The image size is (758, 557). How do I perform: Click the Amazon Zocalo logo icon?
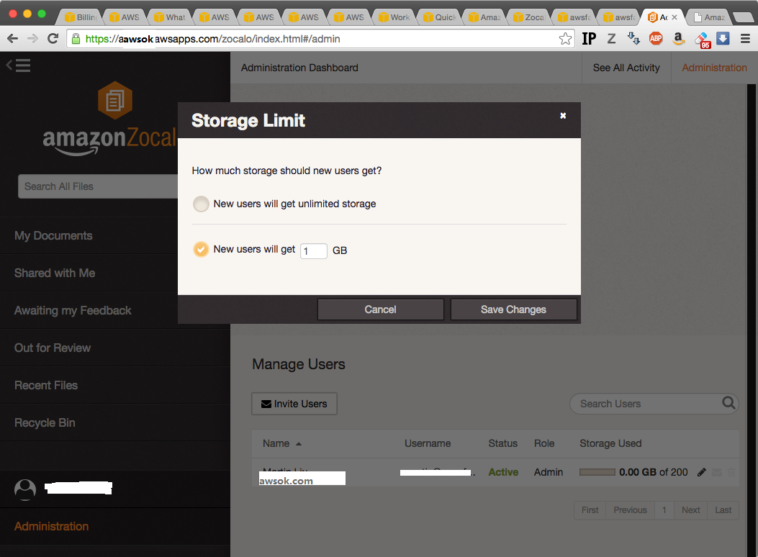pos(115,101)
